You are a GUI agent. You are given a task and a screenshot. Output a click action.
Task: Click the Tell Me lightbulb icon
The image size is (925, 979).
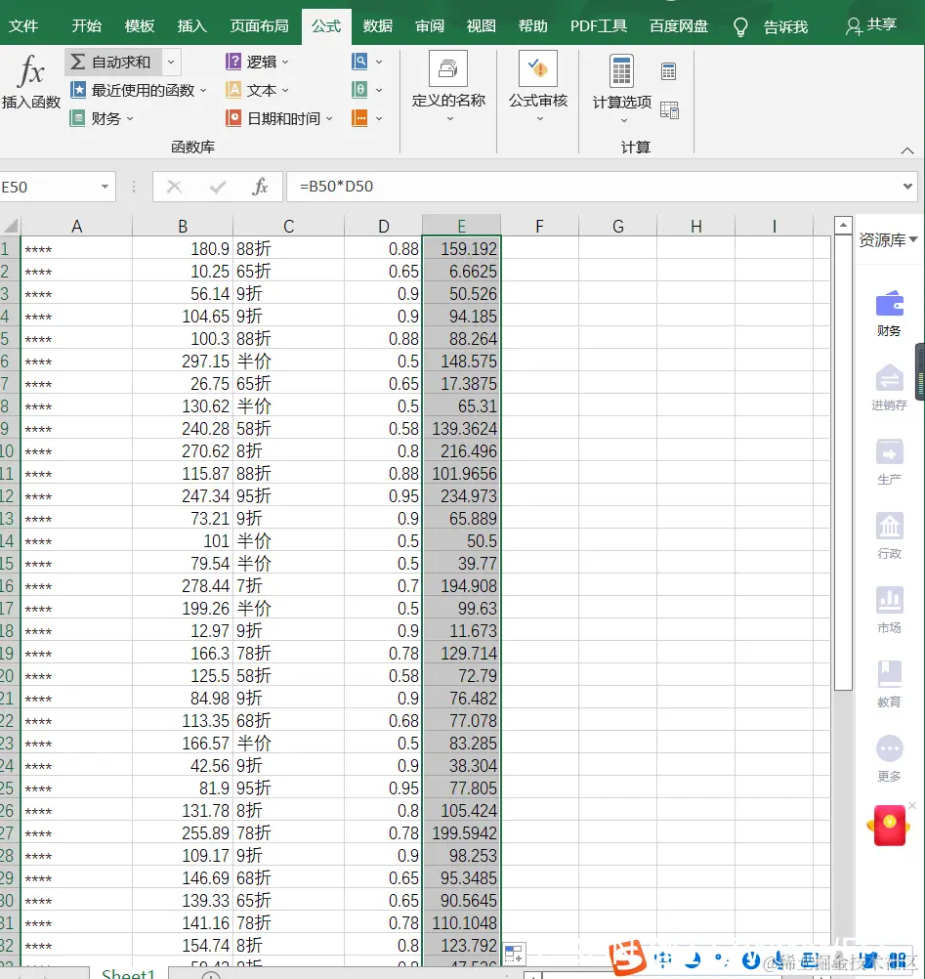[x=740, y=26]
